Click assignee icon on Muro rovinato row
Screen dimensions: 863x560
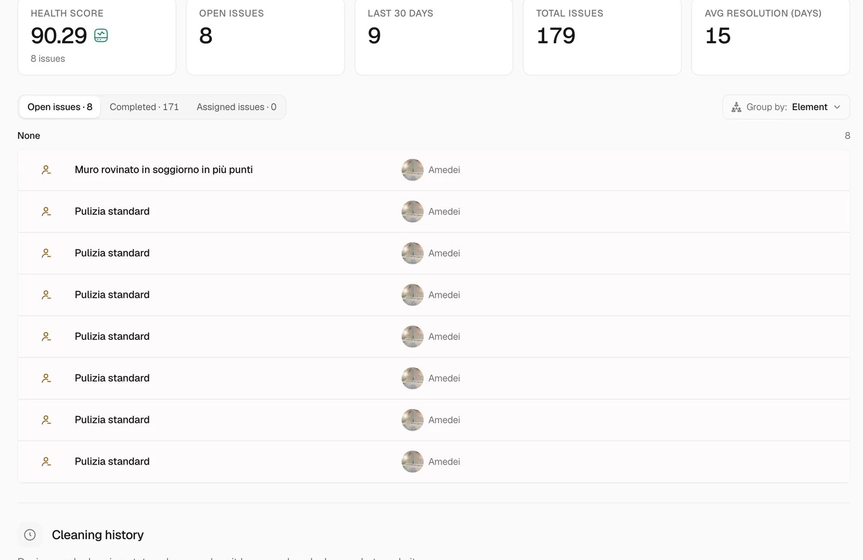click(x=46, y=170)
